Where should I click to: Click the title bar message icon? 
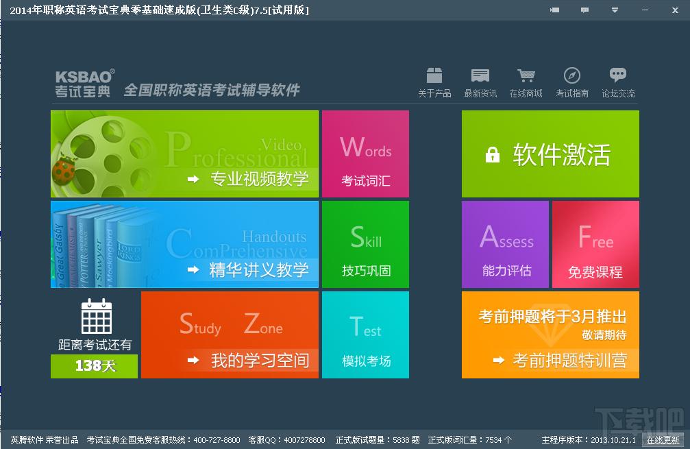coord(585,10)
